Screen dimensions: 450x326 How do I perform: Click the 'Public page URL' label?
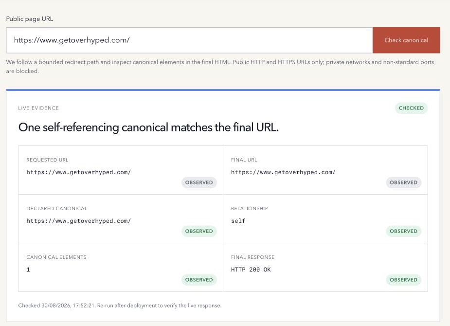pyautogui.click(x=30, y=19)
